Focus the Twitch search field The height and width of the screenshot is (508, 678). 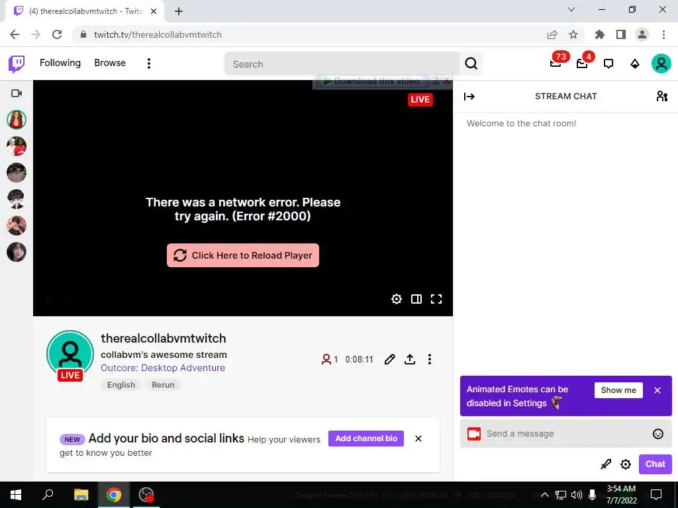pyautogui.click(x=342, y=64)
